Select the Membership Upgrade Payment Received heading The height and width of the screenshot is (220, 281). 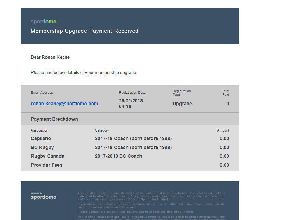(84, 31)
